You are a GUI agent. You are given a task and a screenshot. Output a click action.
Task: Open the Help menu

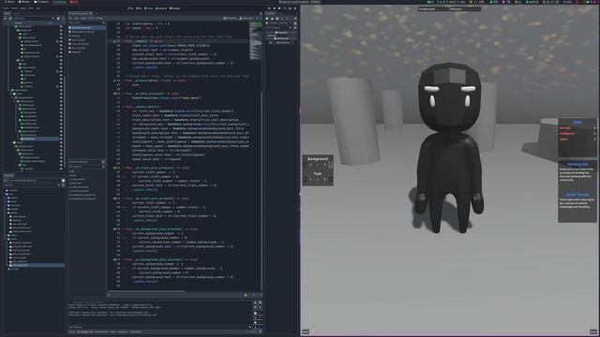click(38, 8)
